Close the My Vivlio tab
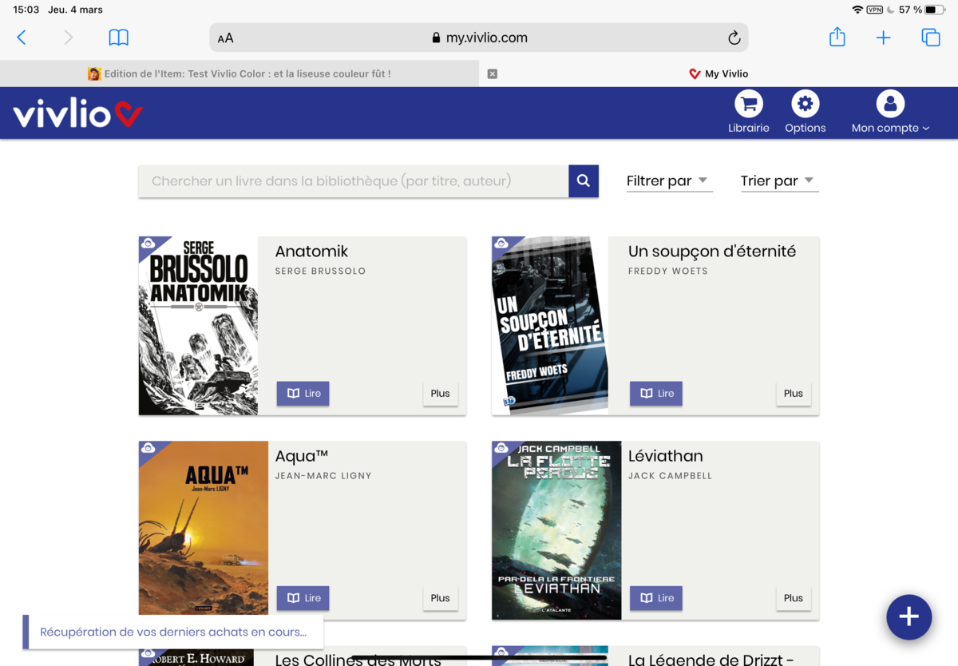The image size is (958, 666). (x=493, y=73)
